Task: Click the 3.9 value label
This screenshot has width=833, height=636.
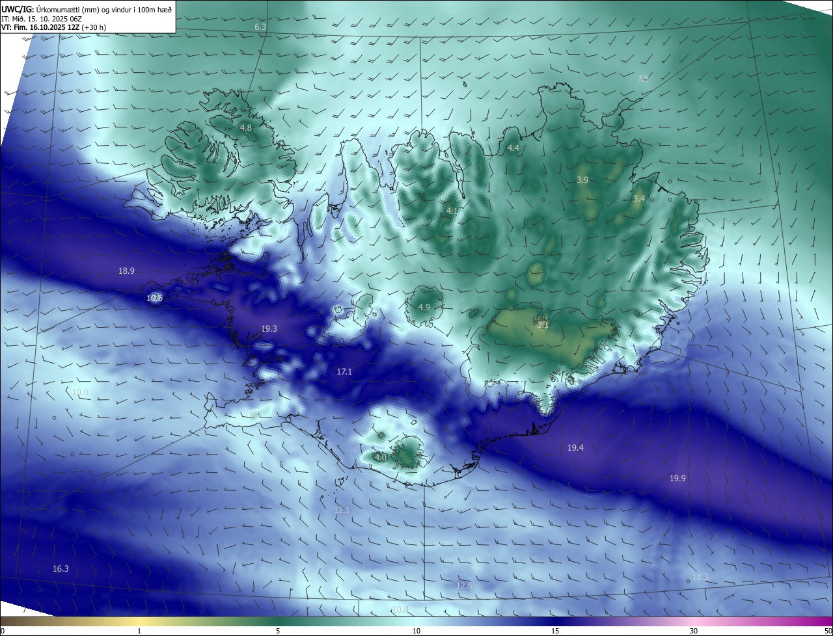Action: tap(582, 180)
